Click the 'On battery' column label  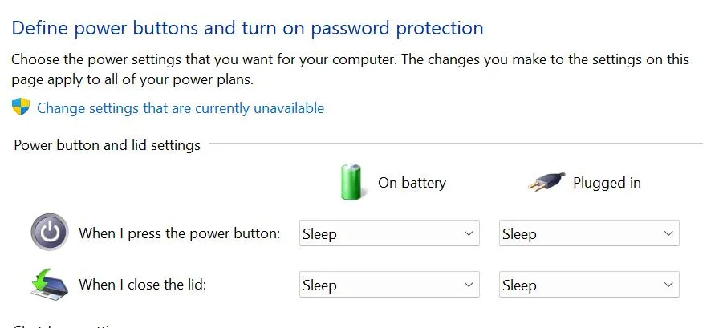412,183
